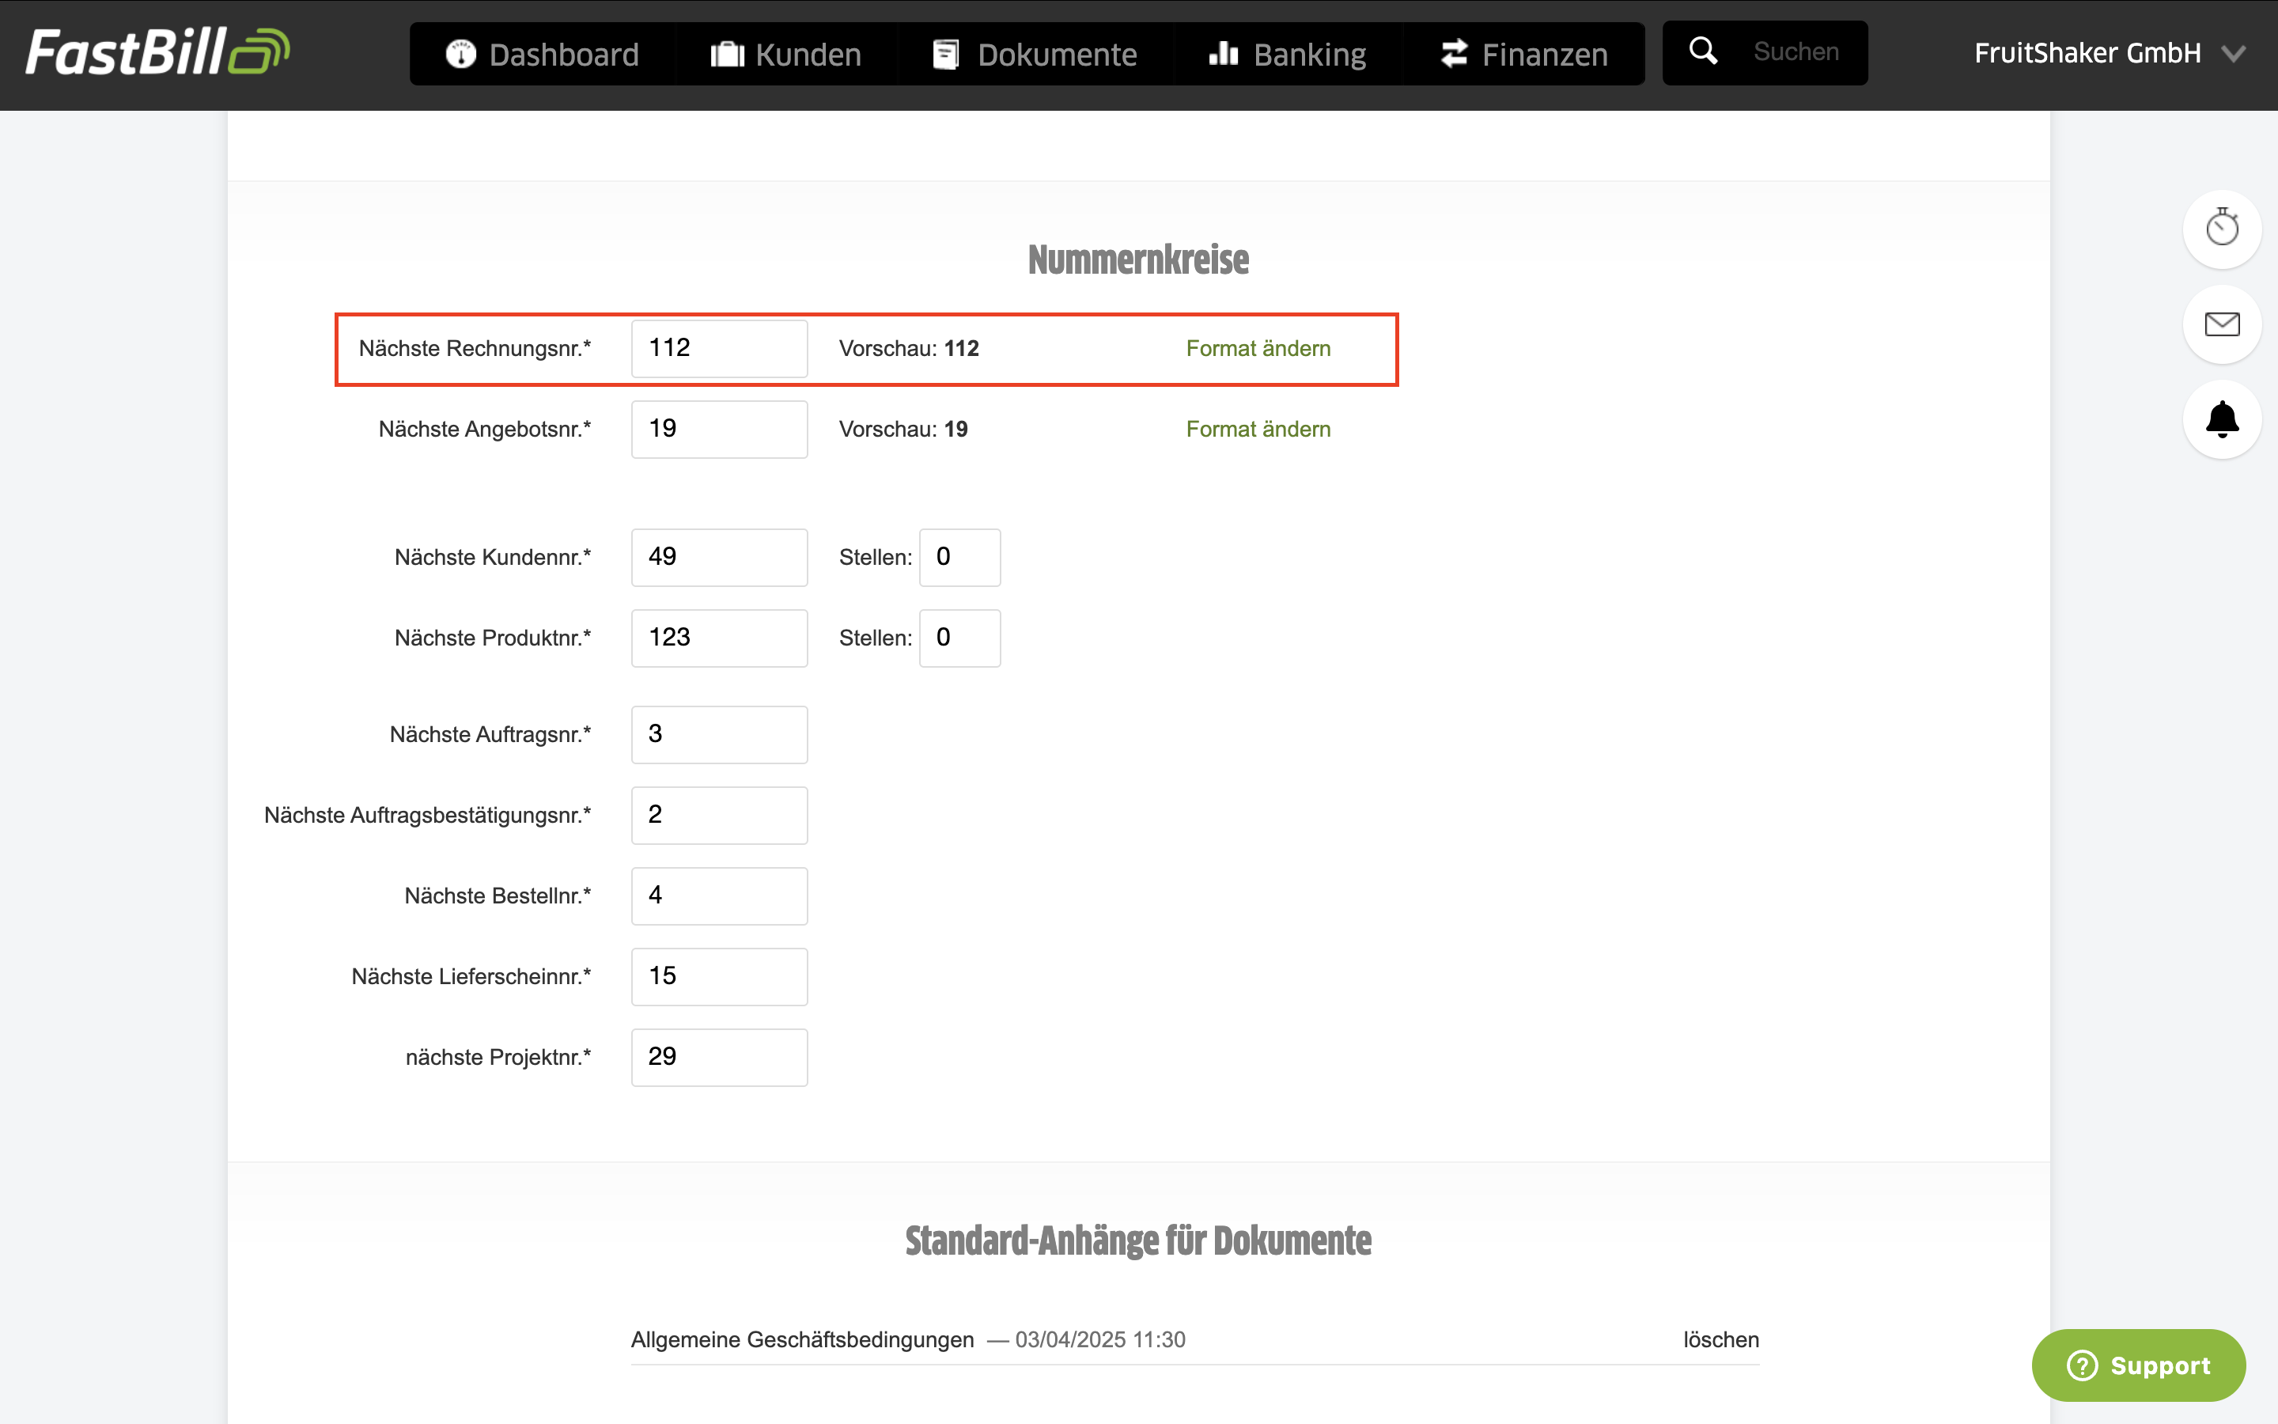The image size is (2278, 1424).
Task: Focus the Nächste Produktnr. input field
Action: pos(719,638)
